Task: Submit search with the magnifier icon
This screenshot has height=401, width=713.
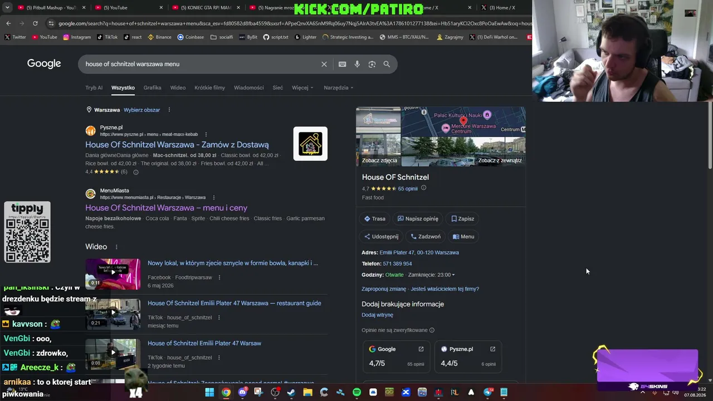Action: [x=387, y=64]
